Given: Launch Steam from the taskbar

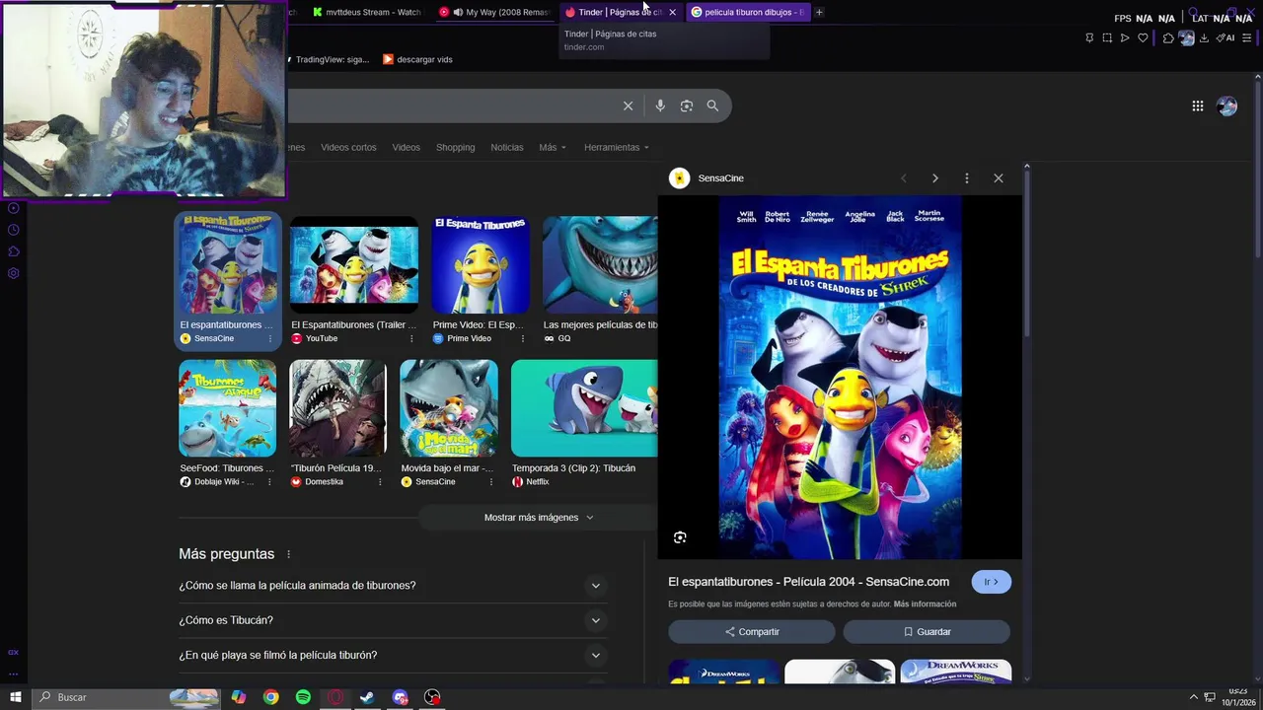Looking at the screenshot, I should [x=367, y=697].
